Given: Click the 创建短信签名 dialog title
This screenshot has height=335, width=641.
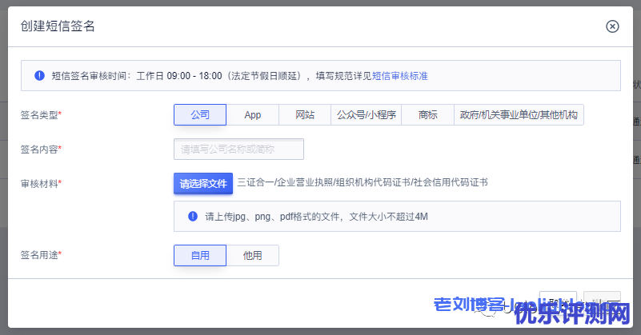Looking at the screenshot, I should click(58, 26).
